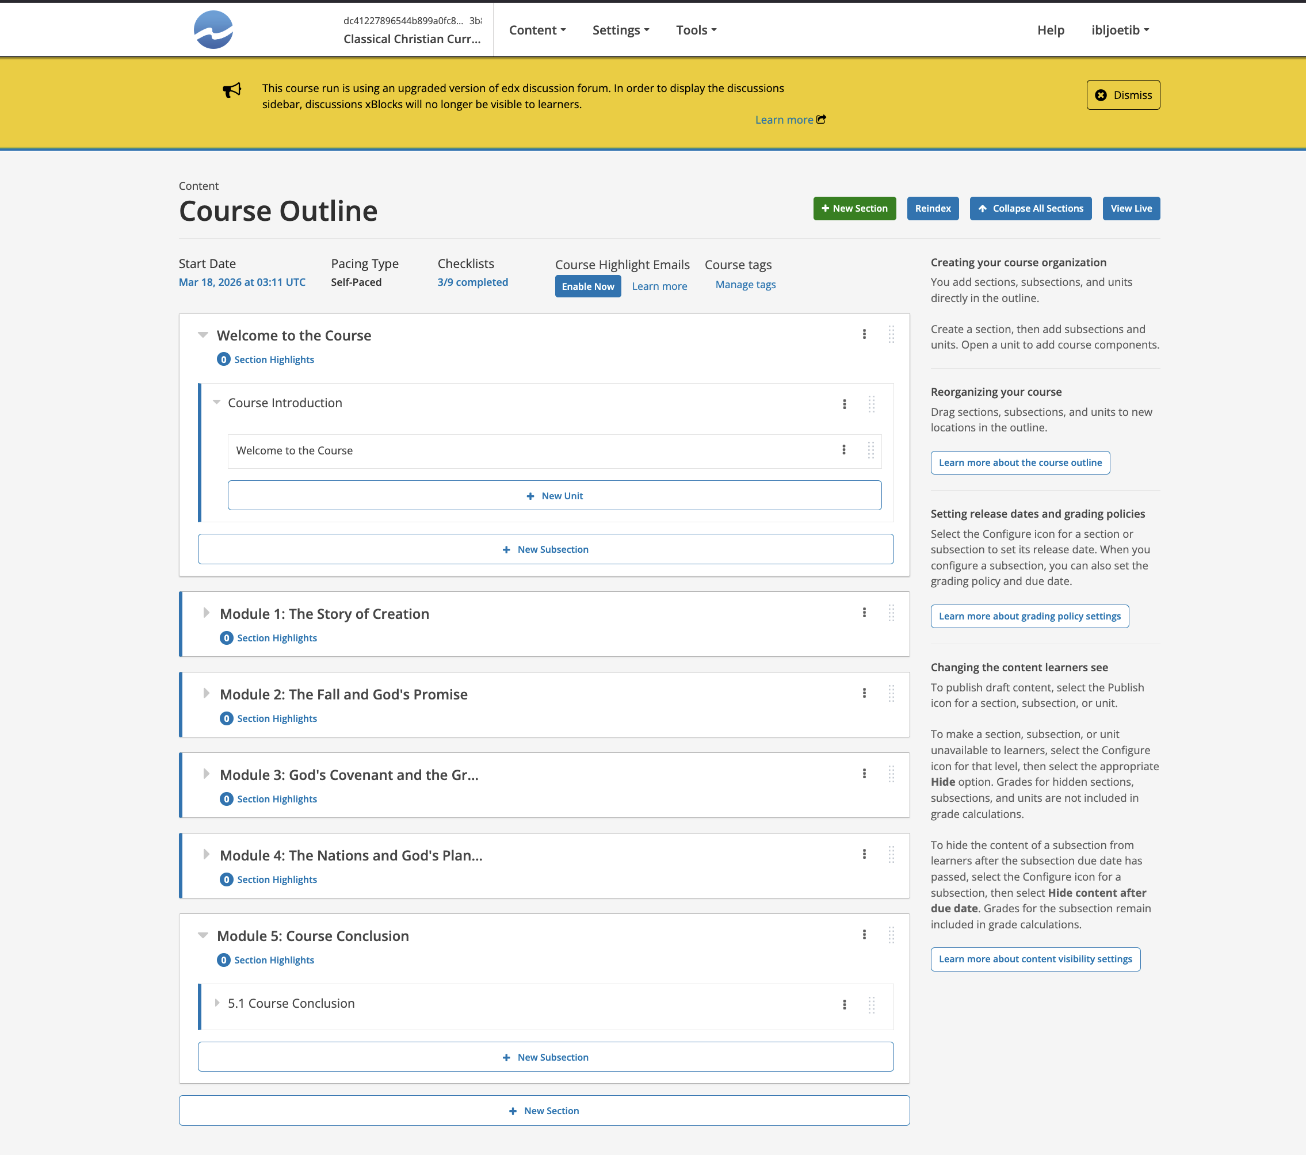1306x1155 pixels.
Task: Open actions menu for Course Introduction subsection
Action: [x=845, y=404]
